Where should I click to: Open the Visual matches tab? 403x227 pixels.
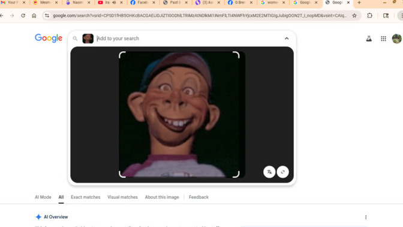click(x=122, y=197)
